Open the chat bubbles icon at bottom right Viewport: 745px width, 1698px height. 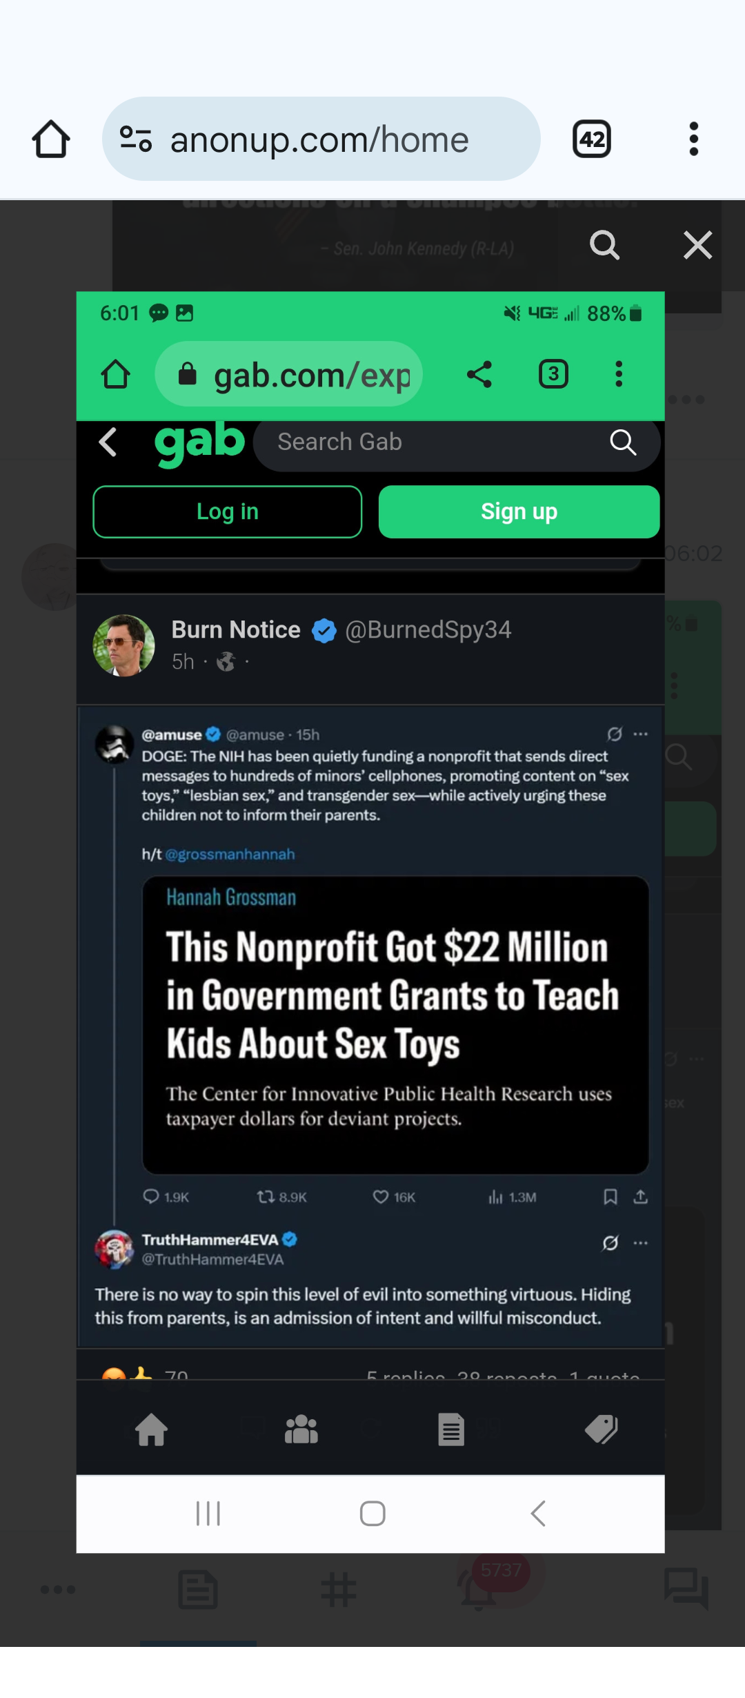[686, 1589]
